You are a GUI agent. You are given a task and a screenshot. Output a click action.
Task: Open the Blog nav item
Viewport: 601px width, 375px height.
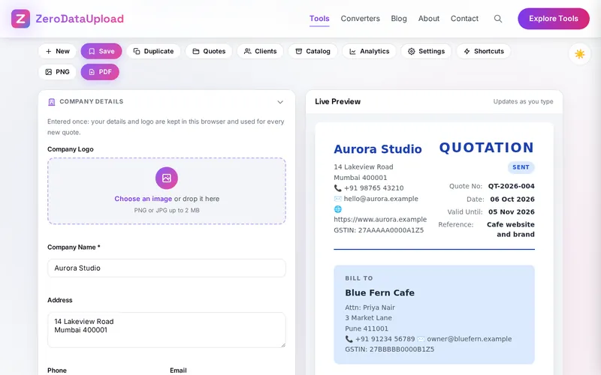click(x=399, y=19)
